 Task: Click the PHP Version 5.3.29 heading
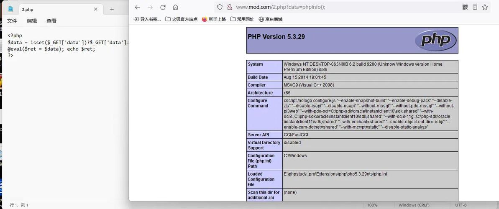(276, 37)
